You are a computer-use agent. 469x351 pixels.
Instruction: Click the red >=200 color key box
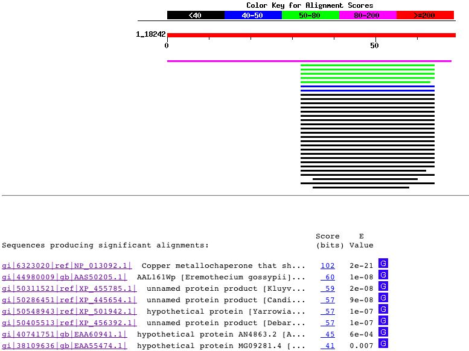(425, 15)
